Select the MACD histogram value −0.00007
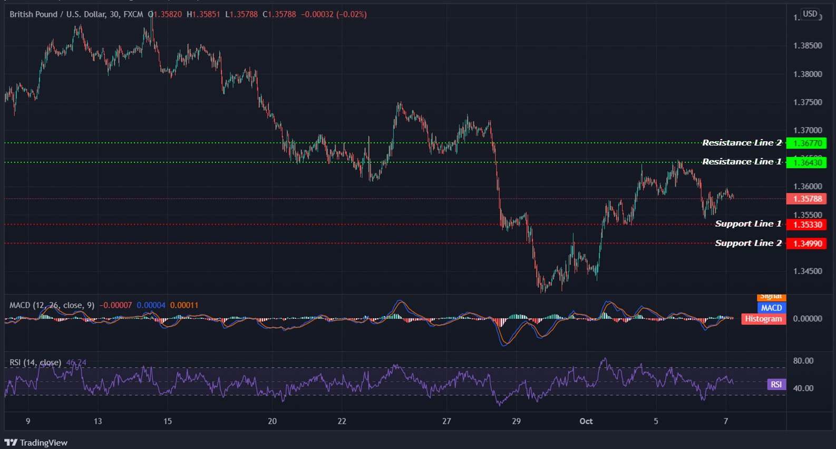This screenshot has width=836, height=449. coord(115,305)
